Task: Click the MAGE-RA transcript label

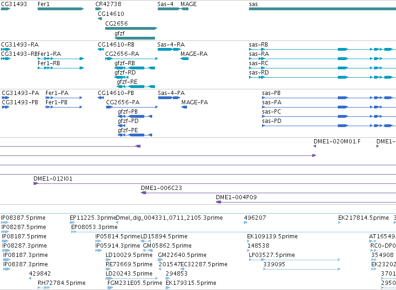Action: click(194, 54)
